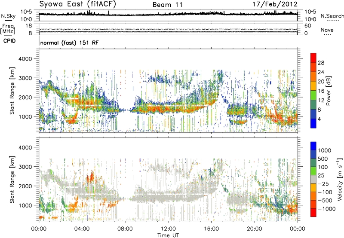Click the 'N.Sky' legend label
Image resolution: width=344 pixels, height=238 pixels.
[8, 16]
